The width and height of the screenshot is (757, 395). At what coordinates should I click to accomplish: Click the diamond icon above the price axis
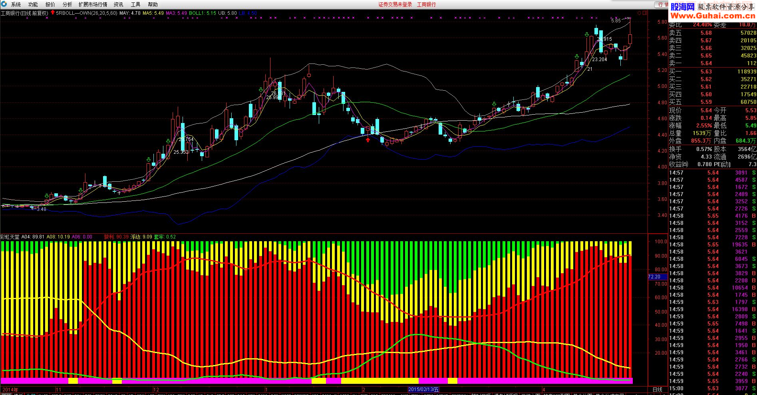pyautogui.click(x=639, y=13)
